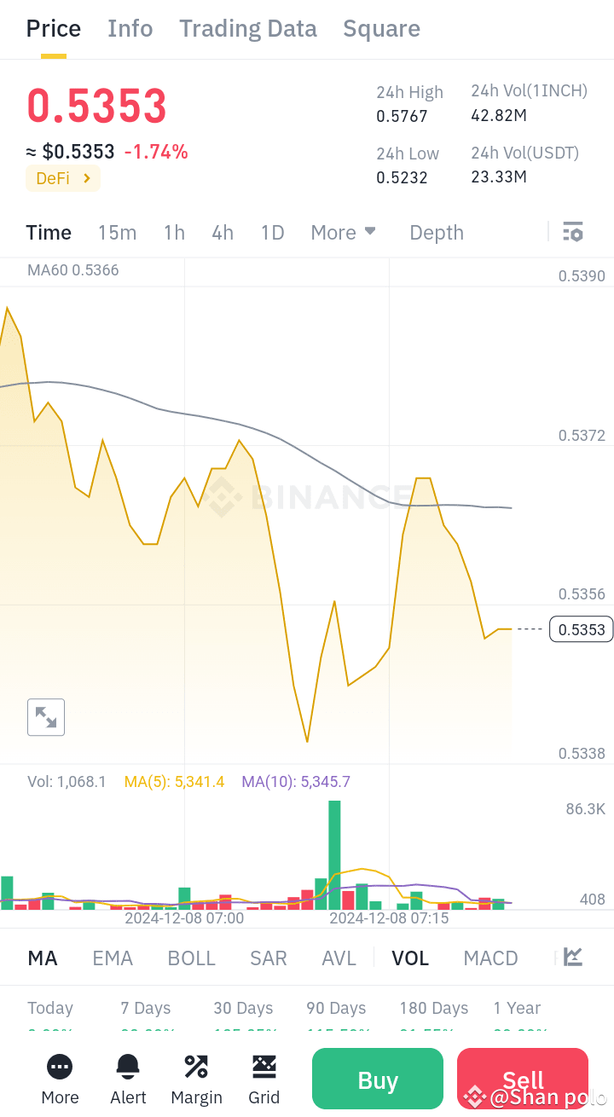The width and height of the screenshot is (614, 1117).
Task: Toggle the VOL indicator
Action: point(410,958)
